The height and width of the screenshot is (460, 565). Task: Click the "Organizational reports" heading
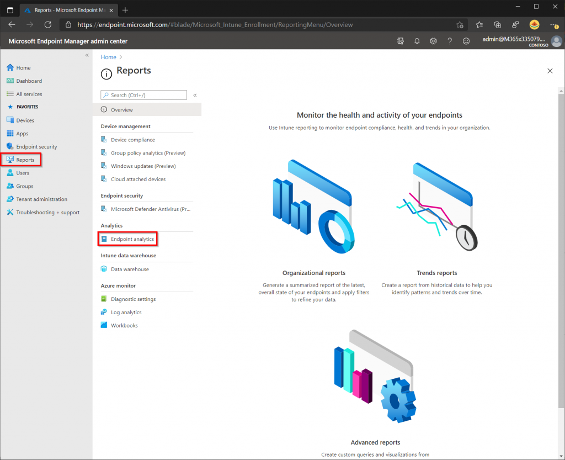pyautogui.click(x=314, y=273)
